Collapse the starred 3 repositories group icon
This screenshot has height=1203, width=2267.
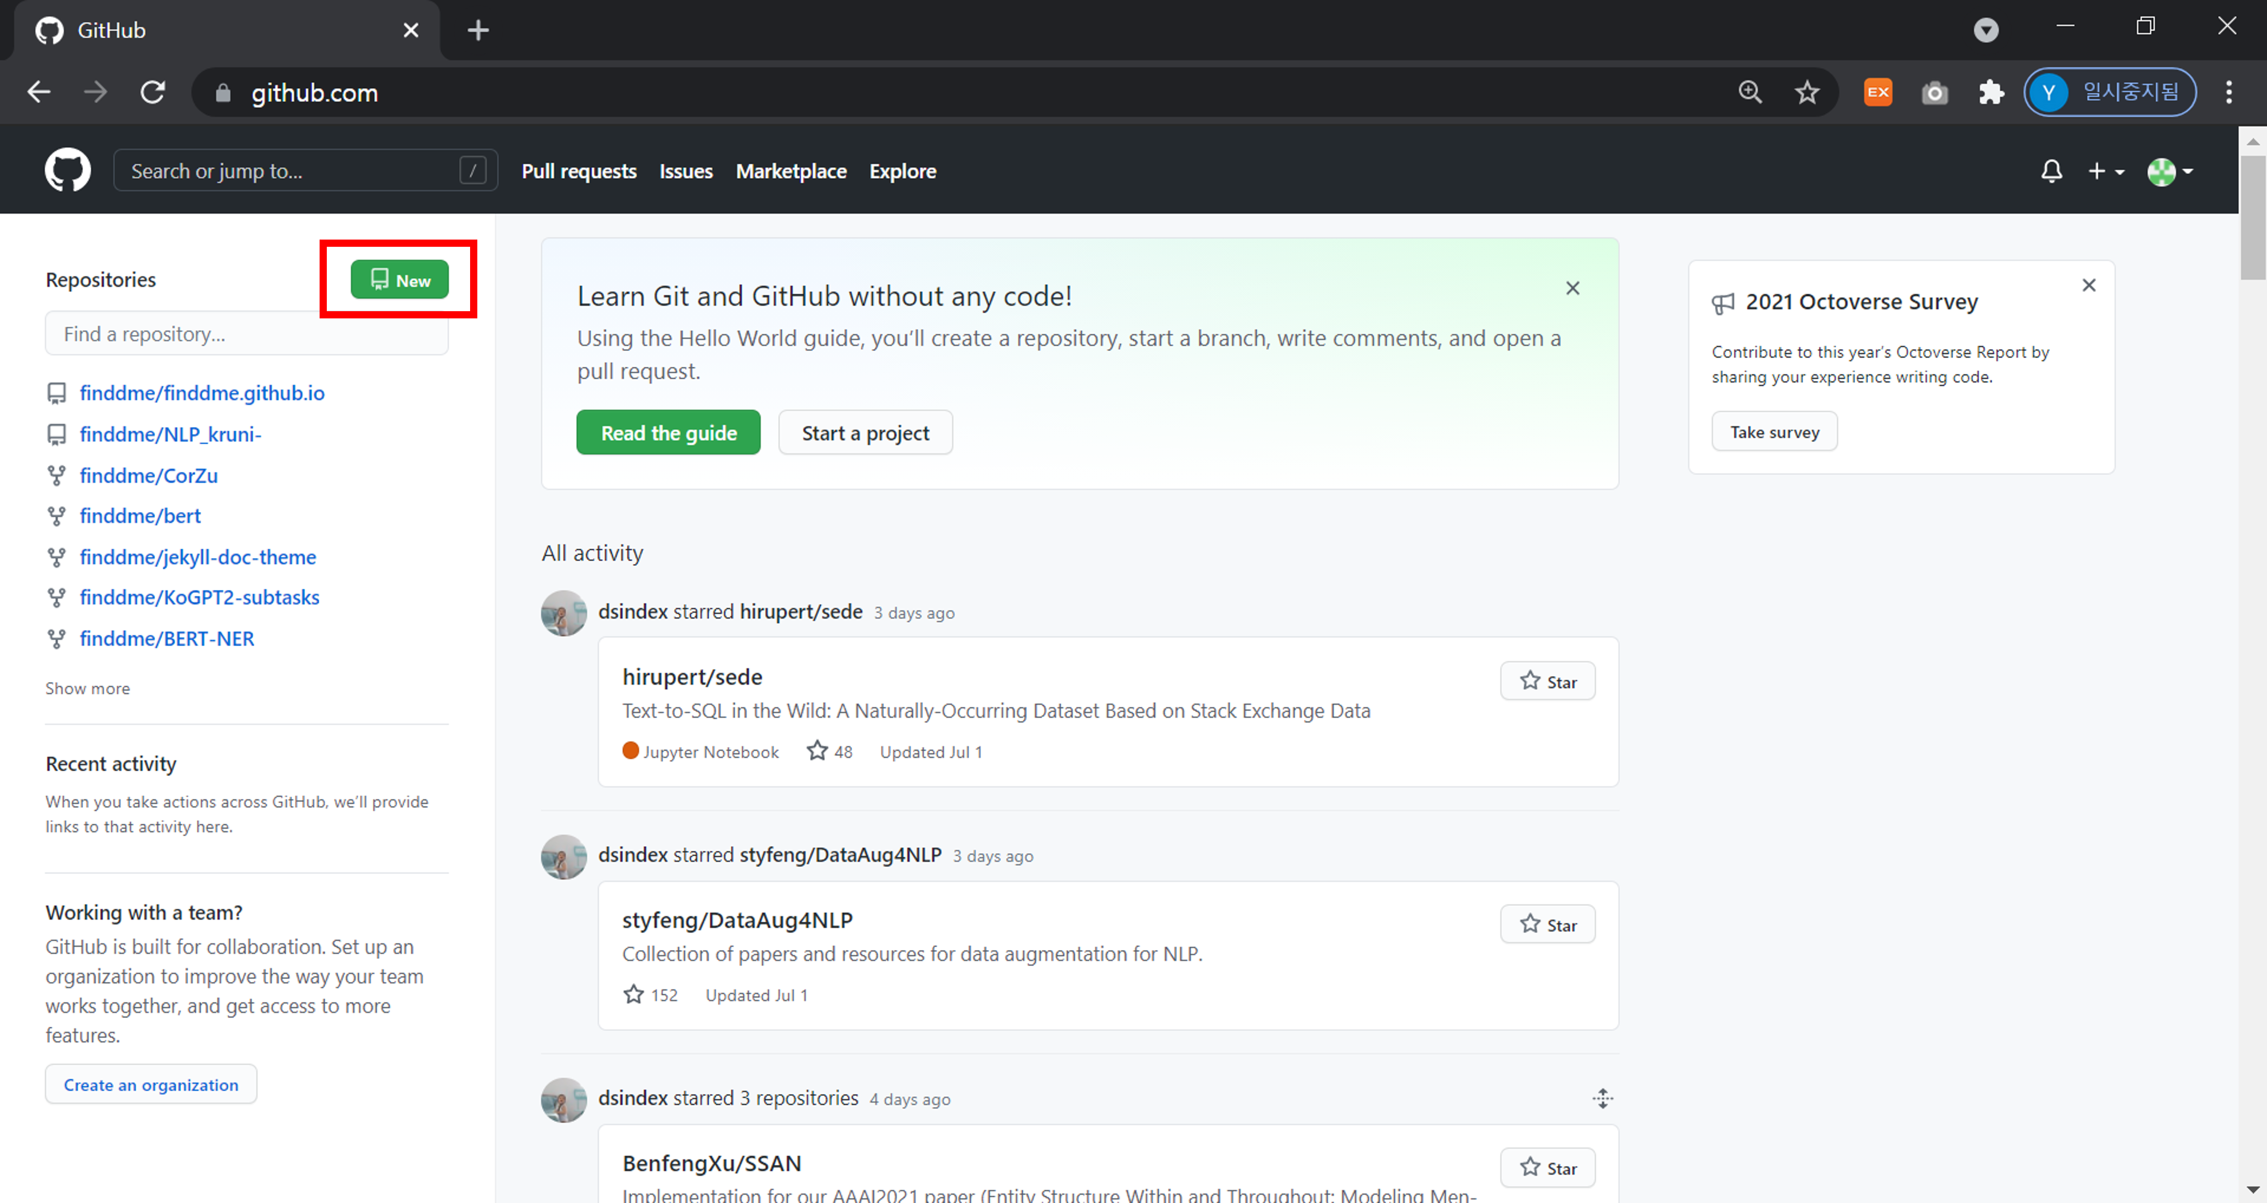(1603, 1098)
